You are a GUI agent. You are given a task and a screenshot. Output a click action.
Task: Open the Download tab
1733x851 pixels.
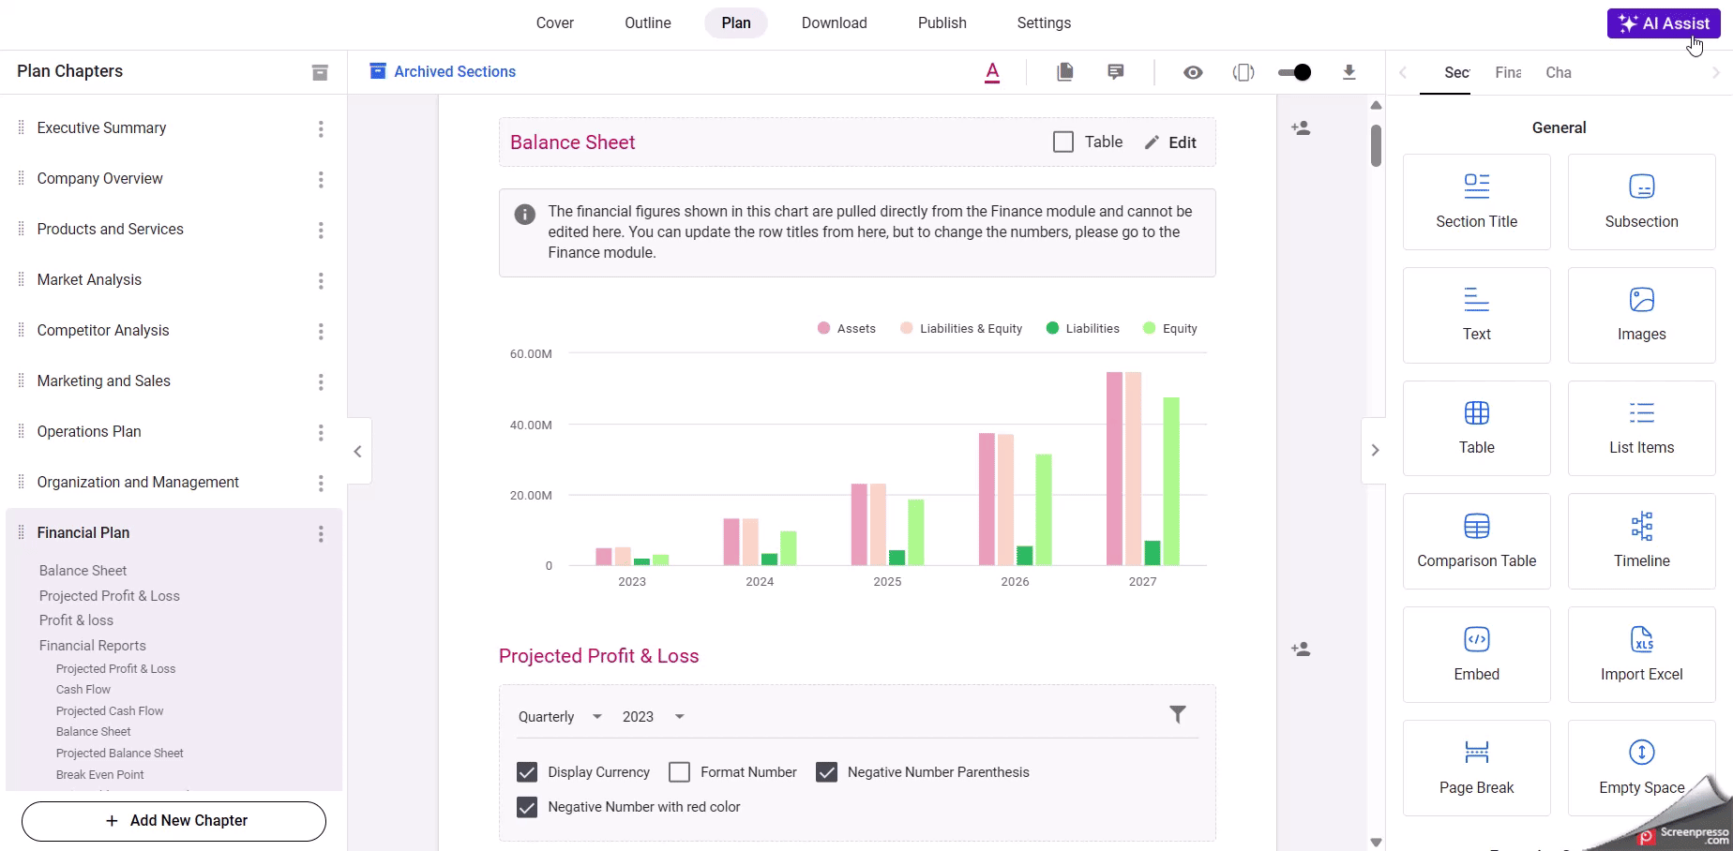coord(835,23)
